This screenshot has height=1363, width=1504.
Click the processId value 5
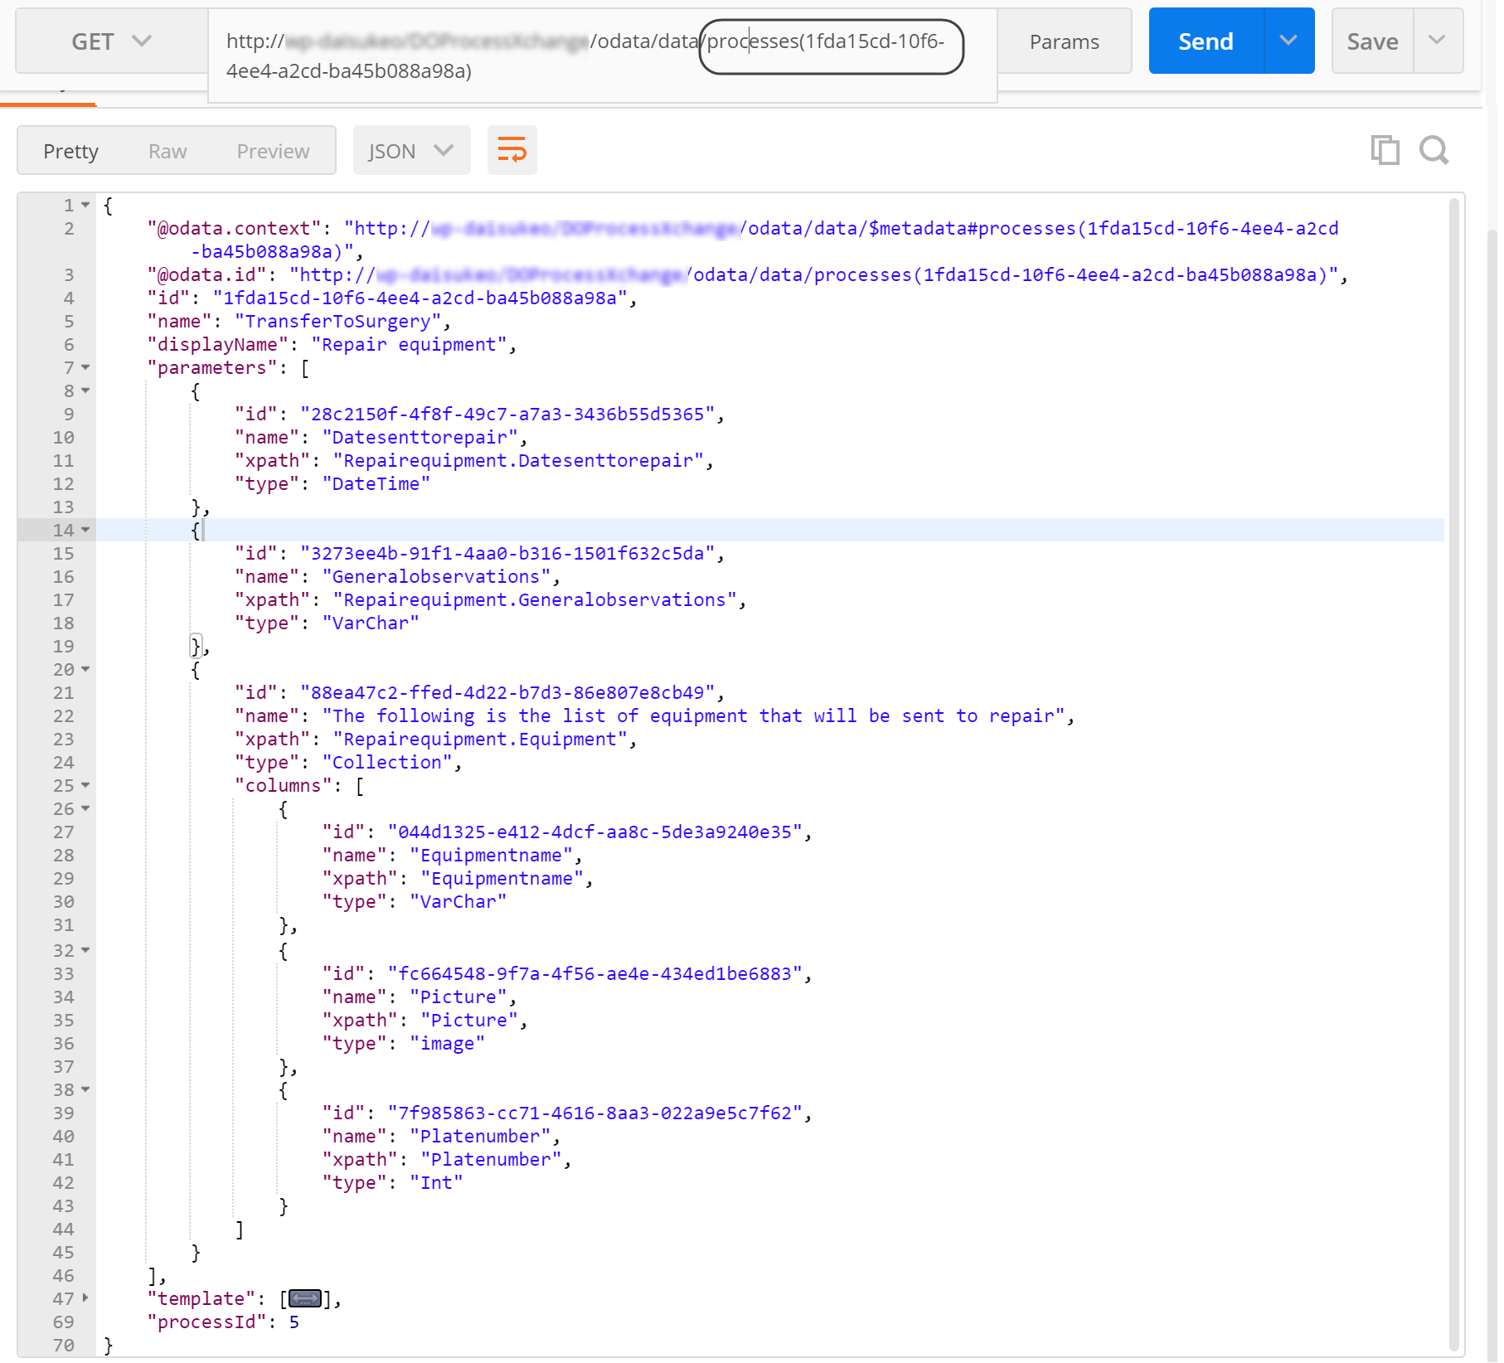[x=294, y=1322]
